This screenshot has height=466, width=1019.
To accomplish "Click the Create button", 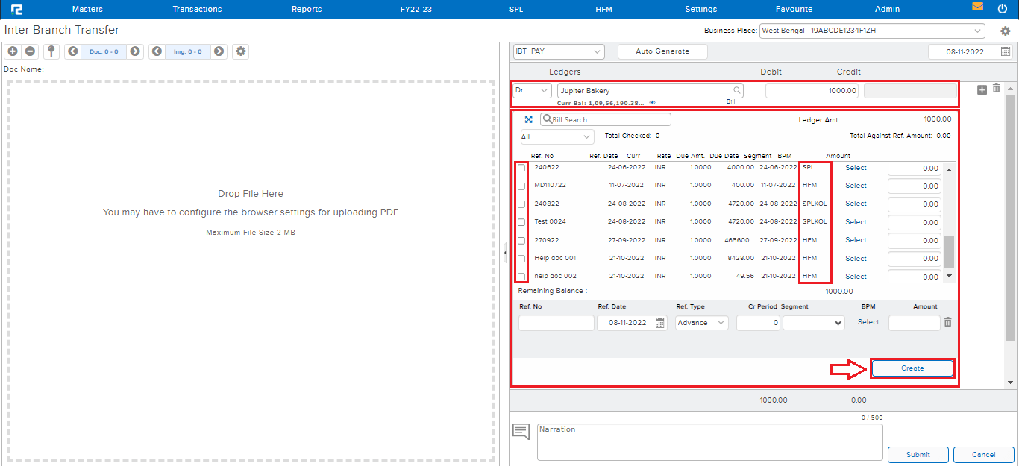I will (912, 368).
